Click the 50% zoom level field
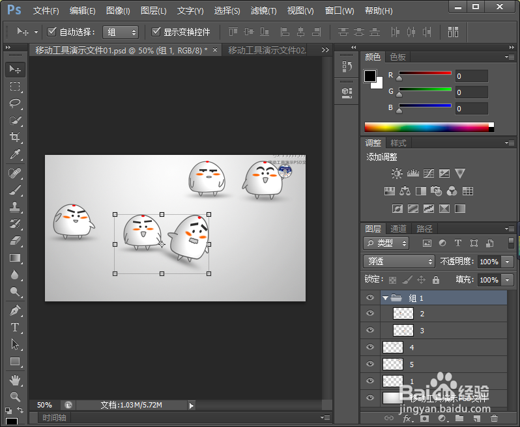 [44, 405]
